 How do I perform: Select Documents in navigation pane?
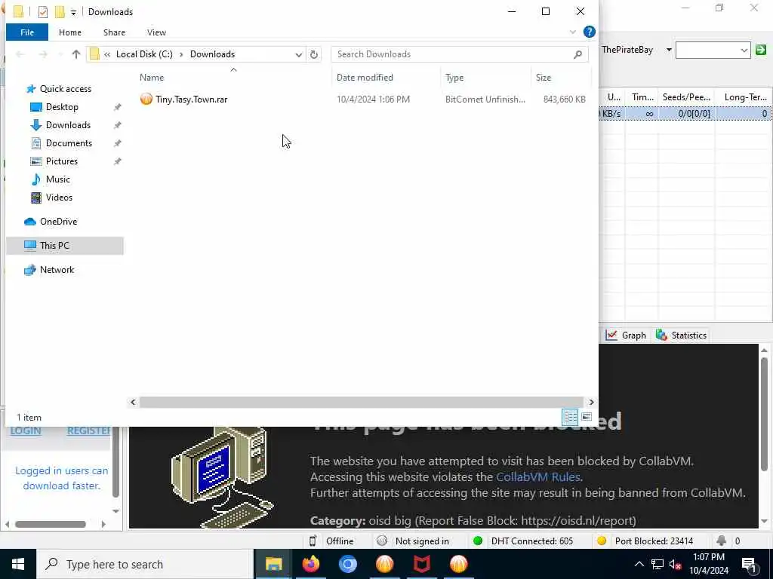69,143
